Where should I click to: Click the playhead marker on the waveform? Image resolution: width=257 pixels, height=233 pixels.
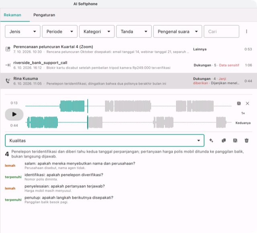88,114
